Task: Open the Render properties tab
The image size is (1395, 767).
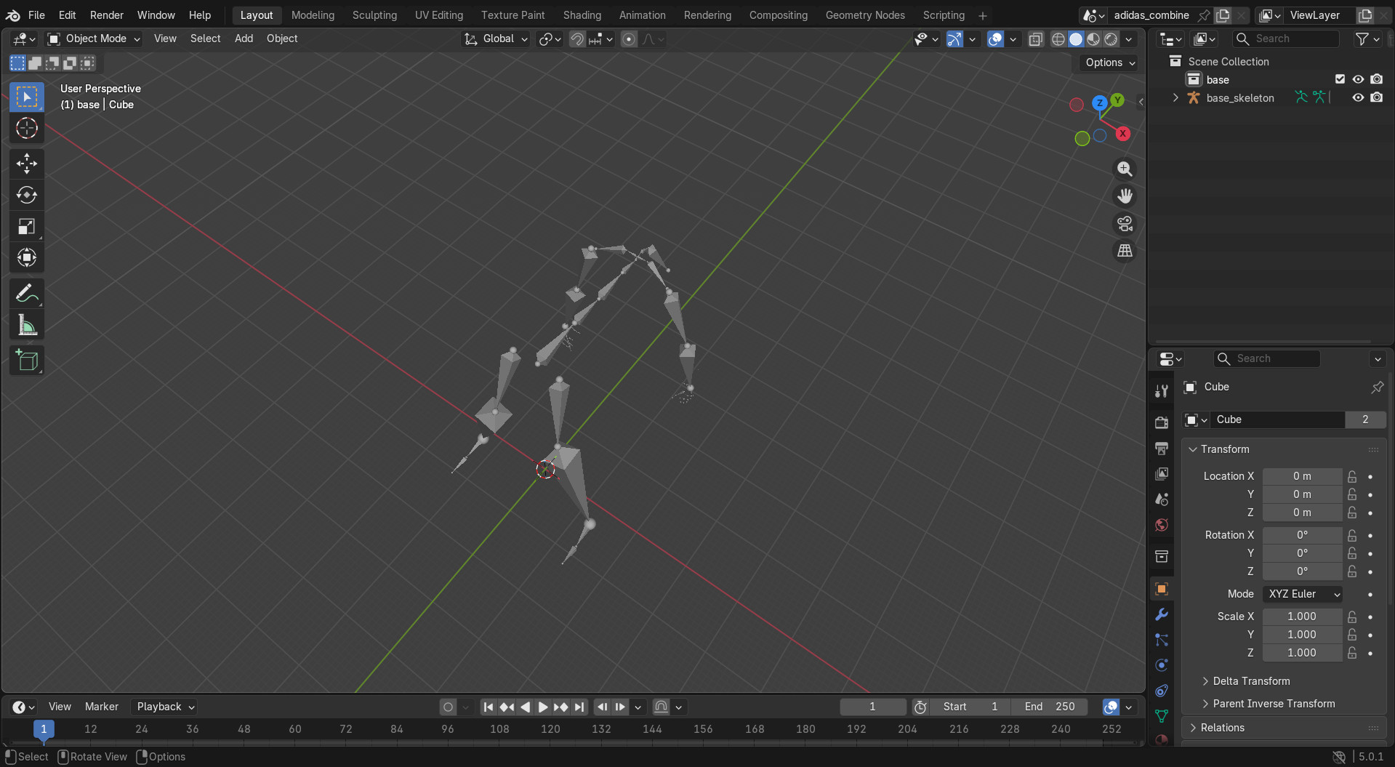Action: coord(1162,422)
